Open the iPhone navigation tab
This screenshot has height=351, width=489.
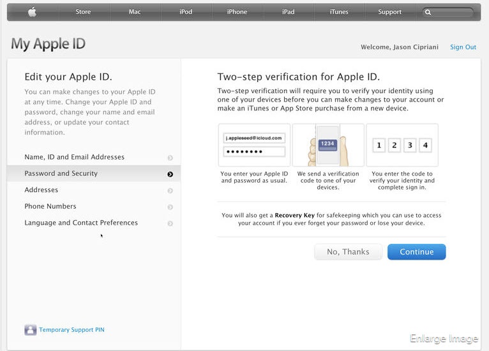(x=237, y=12)
